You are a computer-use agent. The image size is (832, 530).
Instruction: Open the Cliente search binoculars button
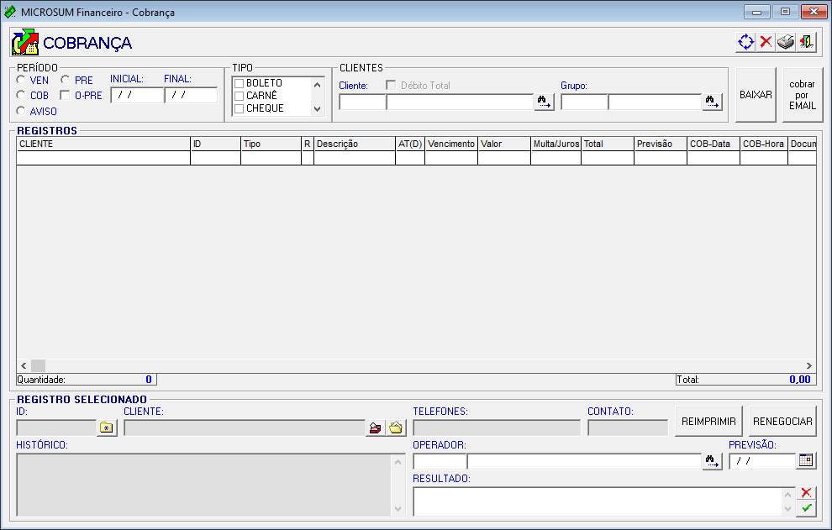pyautogui.click(x=544, y=102)
